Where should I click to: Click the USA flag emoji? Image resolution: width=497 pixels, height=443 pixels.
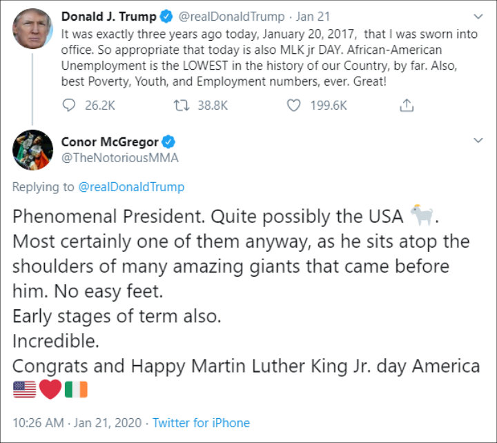click(x=25, y=389)
